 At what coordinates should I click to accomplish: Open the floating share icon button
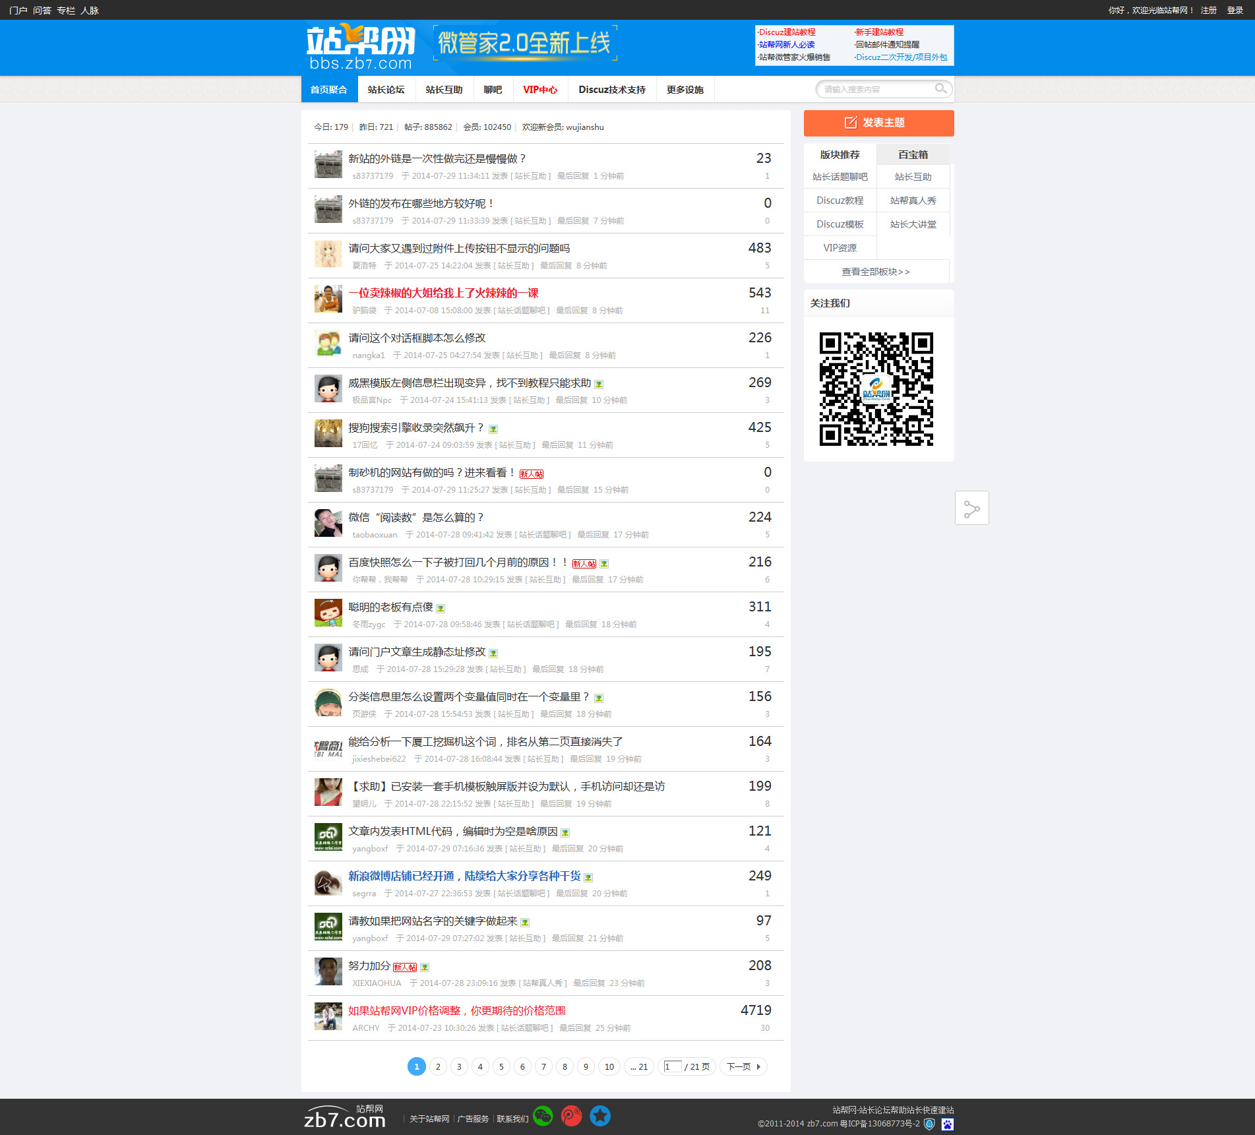pos(972,508)
